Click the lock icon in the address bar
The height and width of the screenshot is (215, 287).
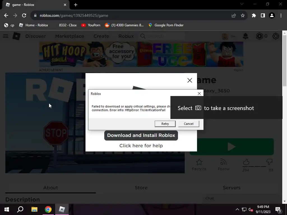(35, 16)
